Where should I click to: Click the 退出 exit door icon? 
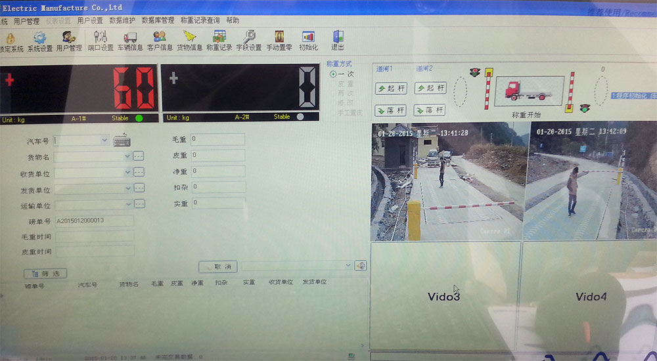338,38
